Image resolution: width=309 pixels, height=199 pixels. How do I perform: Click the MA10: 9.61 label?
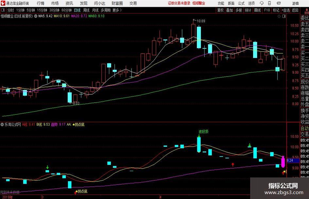pyautogui.click(x=62, y=16)
